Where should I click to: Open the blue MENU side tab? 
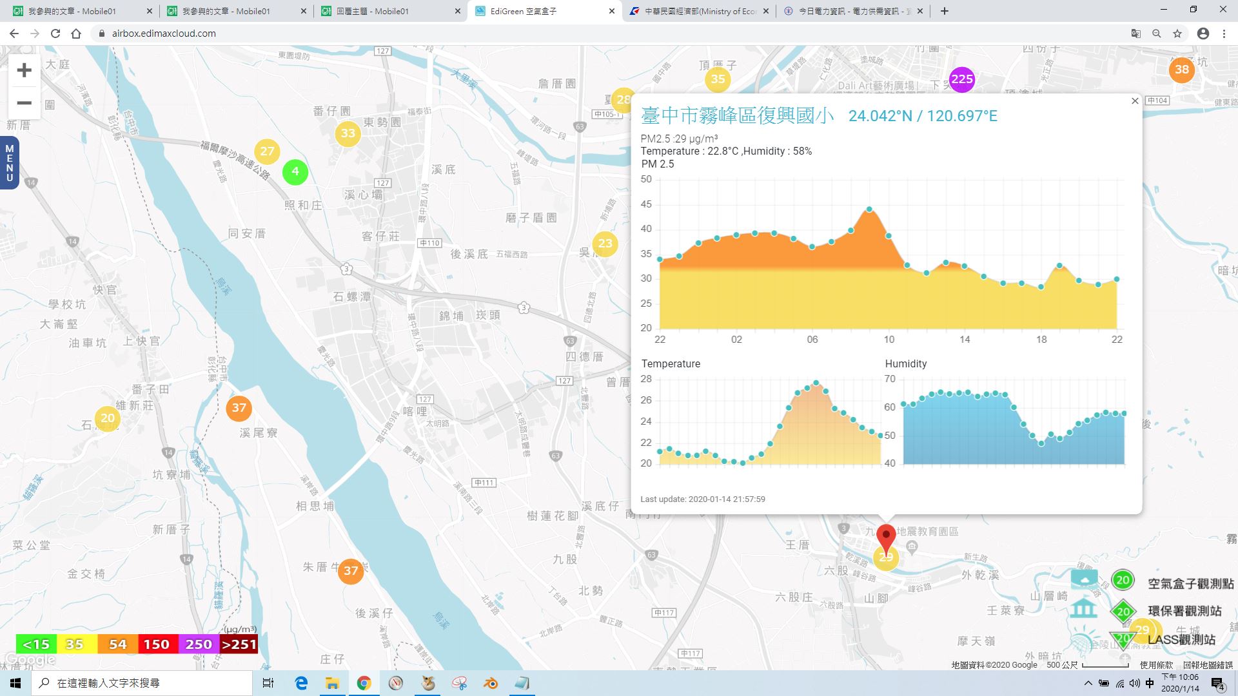[x=9, y=162]
